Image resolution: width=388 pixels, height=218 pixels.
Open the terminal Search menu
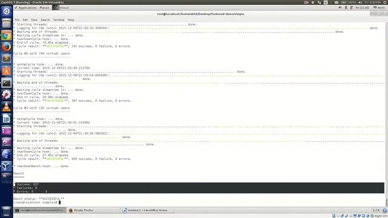pyautogui.click(x=45, y=20)
